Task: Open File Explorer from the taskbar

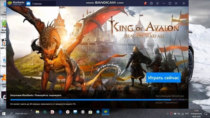Action: [x=37, y=112]
